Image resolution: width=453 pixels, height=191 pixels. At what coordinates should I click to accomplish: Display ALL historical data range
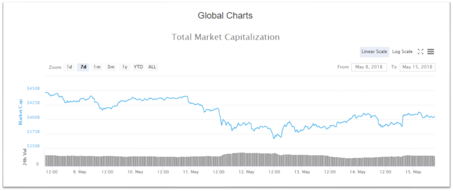coord(152,67)
